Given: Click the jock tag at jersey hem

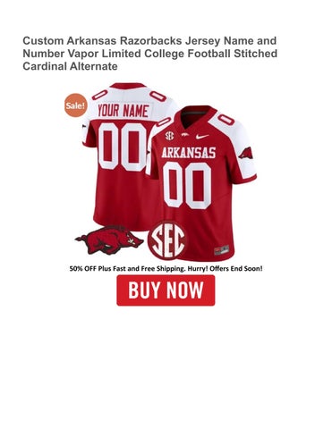Looking at the screenshot, I should tap(222, 250).
